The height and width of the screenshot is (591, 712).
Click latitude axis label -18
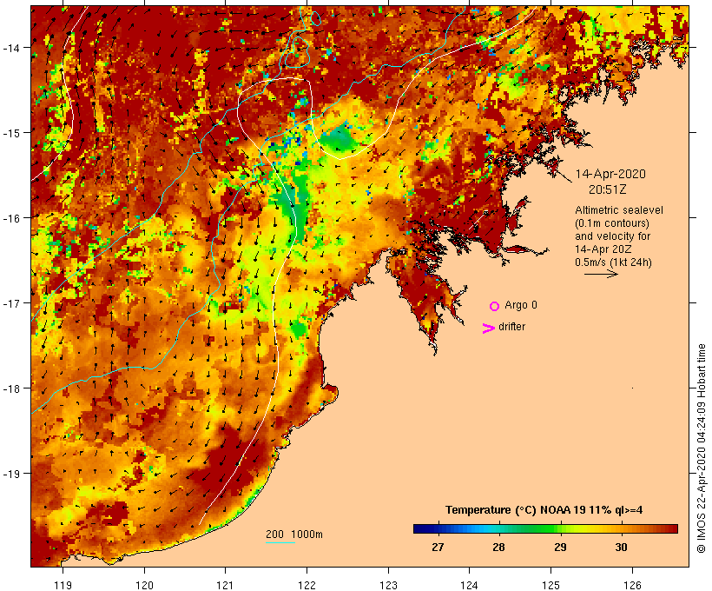11,388
